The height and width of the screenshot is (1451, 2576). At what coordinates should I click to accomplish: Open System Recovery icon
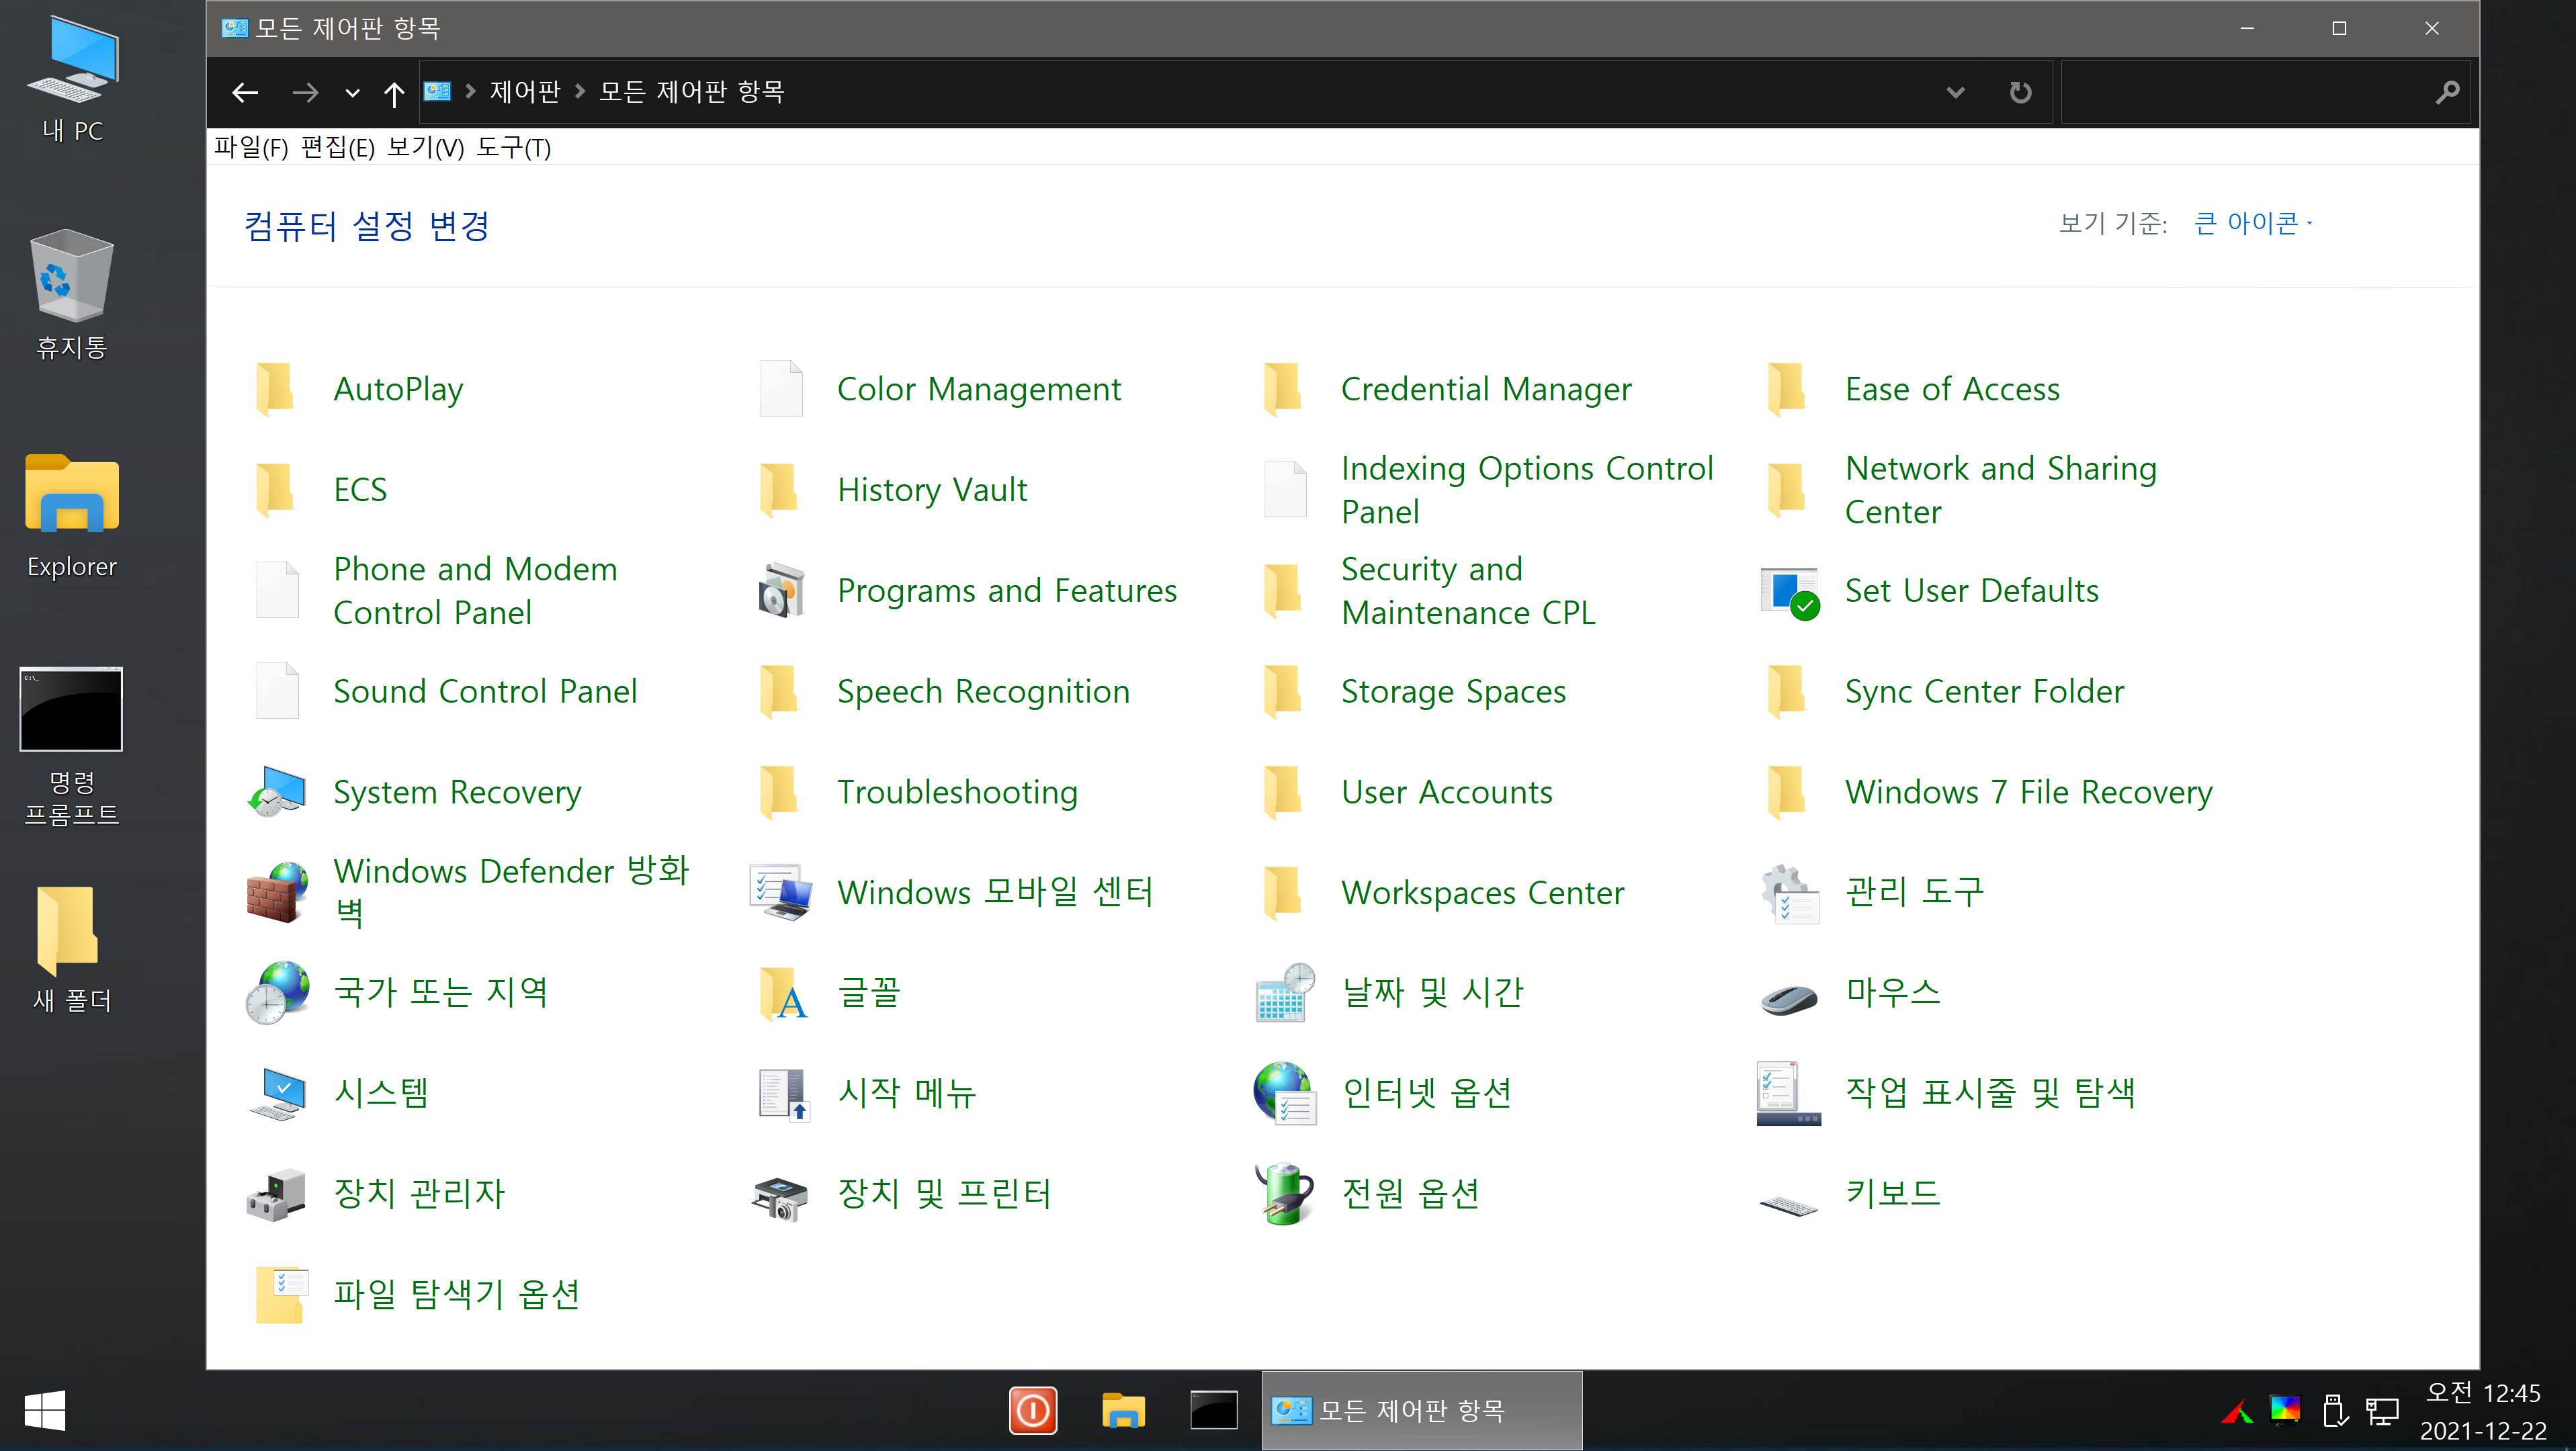point(277,792)
